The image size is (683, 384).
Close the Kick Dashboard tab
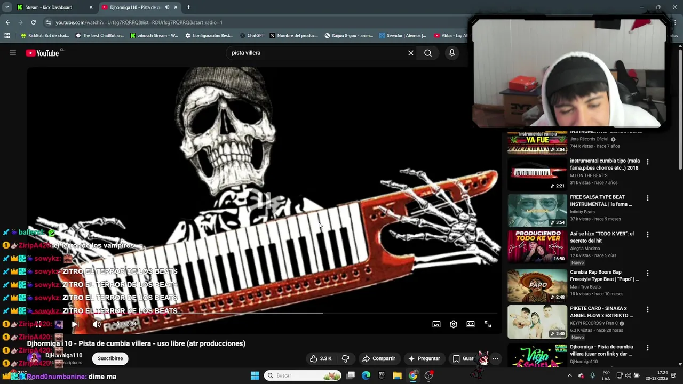point(91,7)
